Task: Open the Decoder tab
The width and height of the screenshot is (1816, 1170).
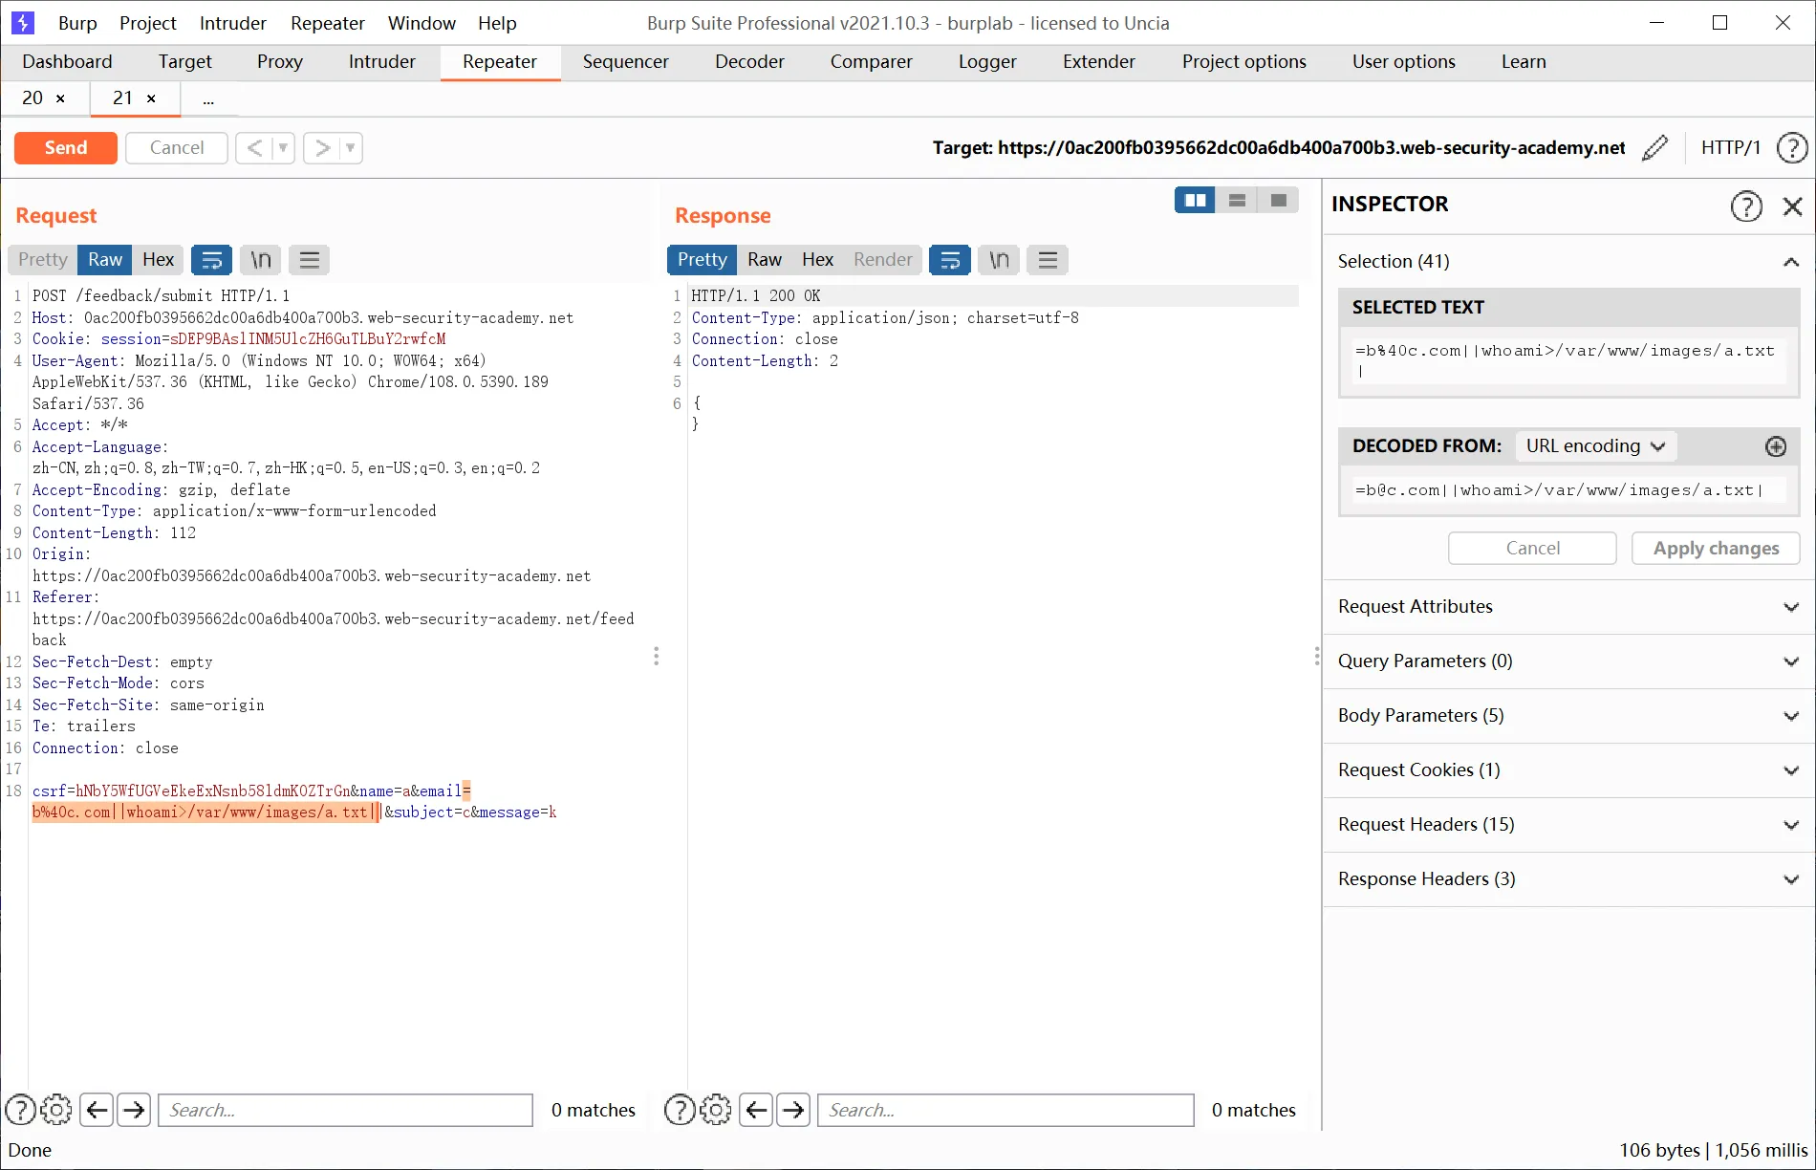Action: point(749,62)
